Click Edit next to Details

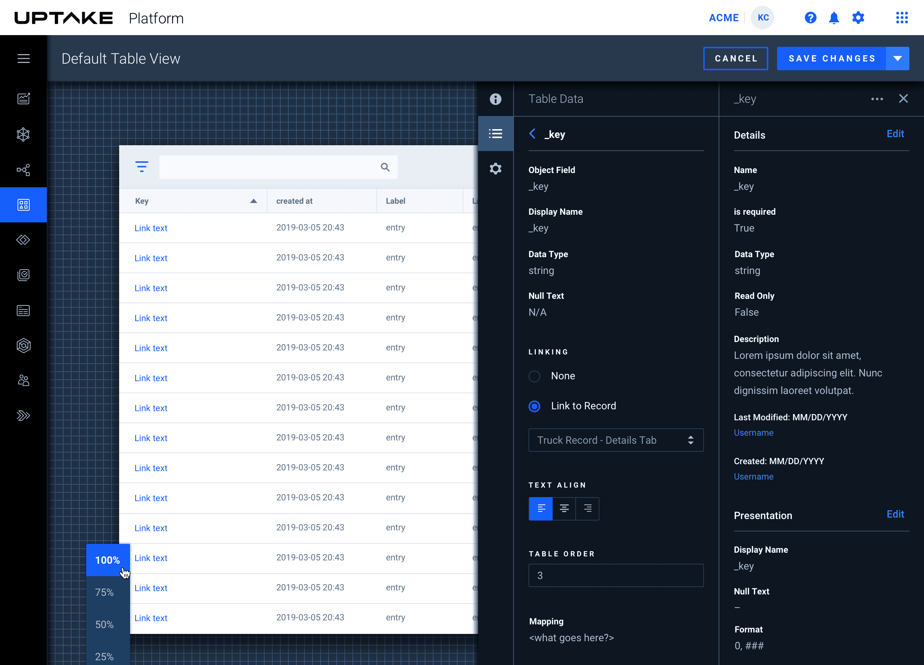[x=895, y=134]
